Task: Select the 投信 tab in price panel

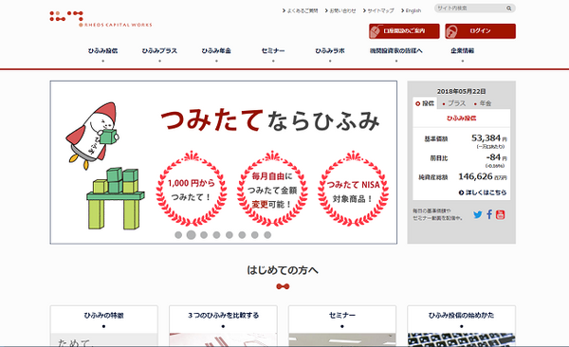Action: 425,103
